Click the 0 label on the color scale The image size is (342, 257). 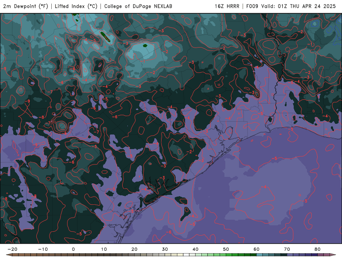73,249
